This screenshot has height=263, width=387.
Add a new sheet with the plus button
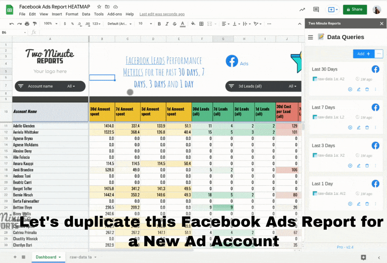pos(15,257)
